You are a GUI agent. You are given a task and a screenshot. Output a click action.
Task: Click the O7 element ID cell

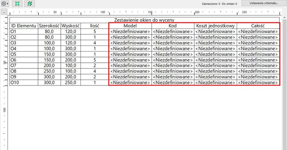23,65
